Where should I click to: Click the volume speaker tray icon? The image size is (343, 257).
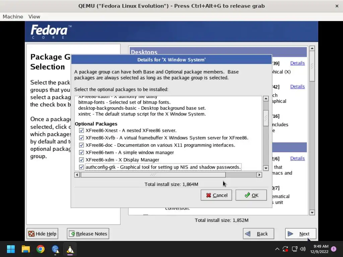(303, 249)
